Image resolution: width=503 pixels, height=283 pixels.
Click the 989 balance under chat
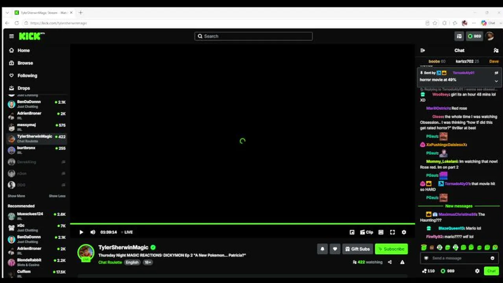coord(448,271)
